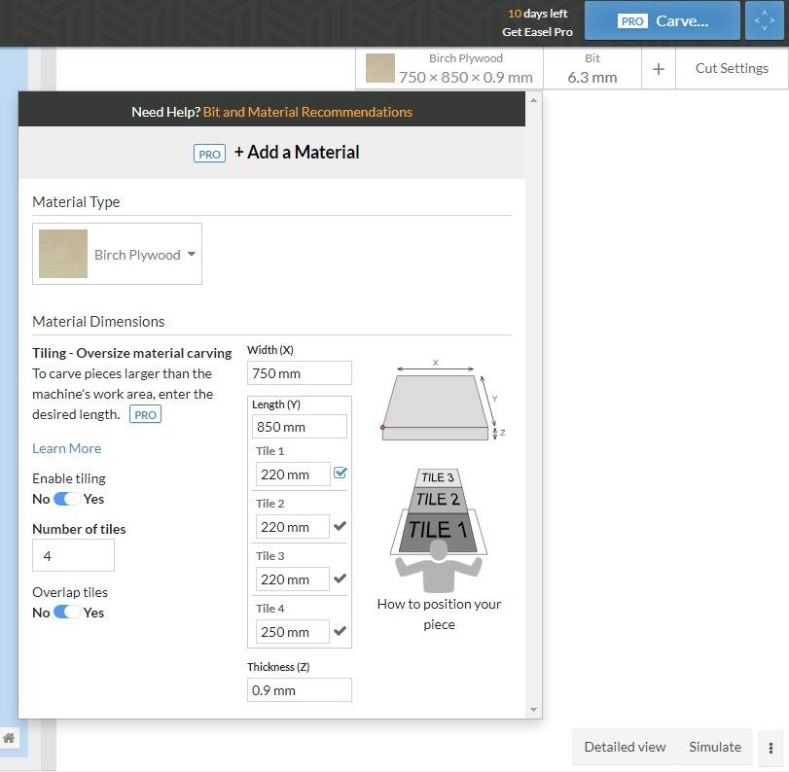Click the PRO badge after 'desired length'
This screenshot has width=789, height=772.
145,414
